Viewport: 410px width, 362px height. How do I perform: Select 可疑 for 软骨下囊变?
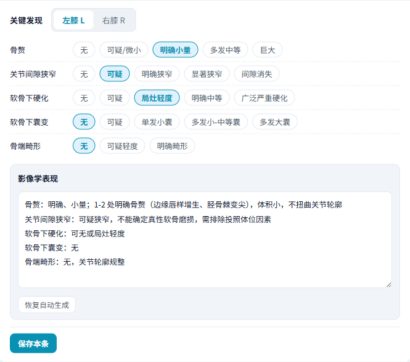pyautogui.click(x=115, y=122)
